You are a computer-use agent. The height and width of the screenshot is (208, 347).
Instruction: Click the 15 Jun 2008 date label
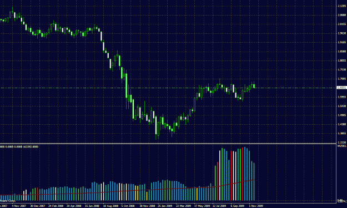tap(92, 206)
